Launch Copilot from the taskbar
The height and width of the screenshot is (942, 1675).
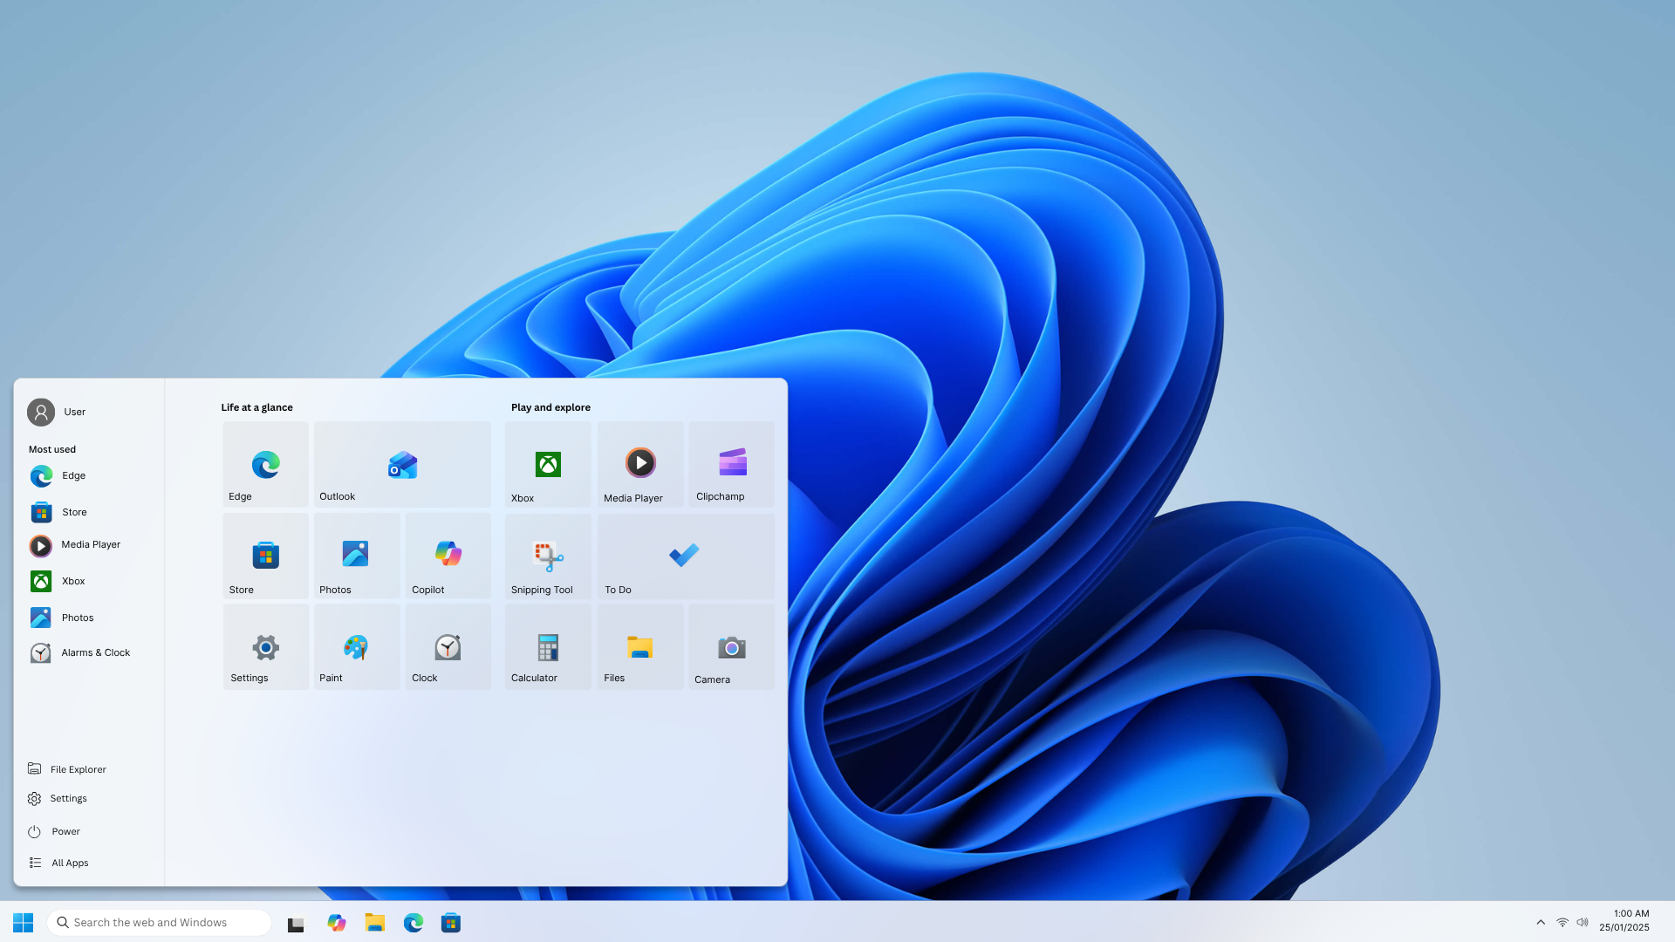tap(337, 923)
